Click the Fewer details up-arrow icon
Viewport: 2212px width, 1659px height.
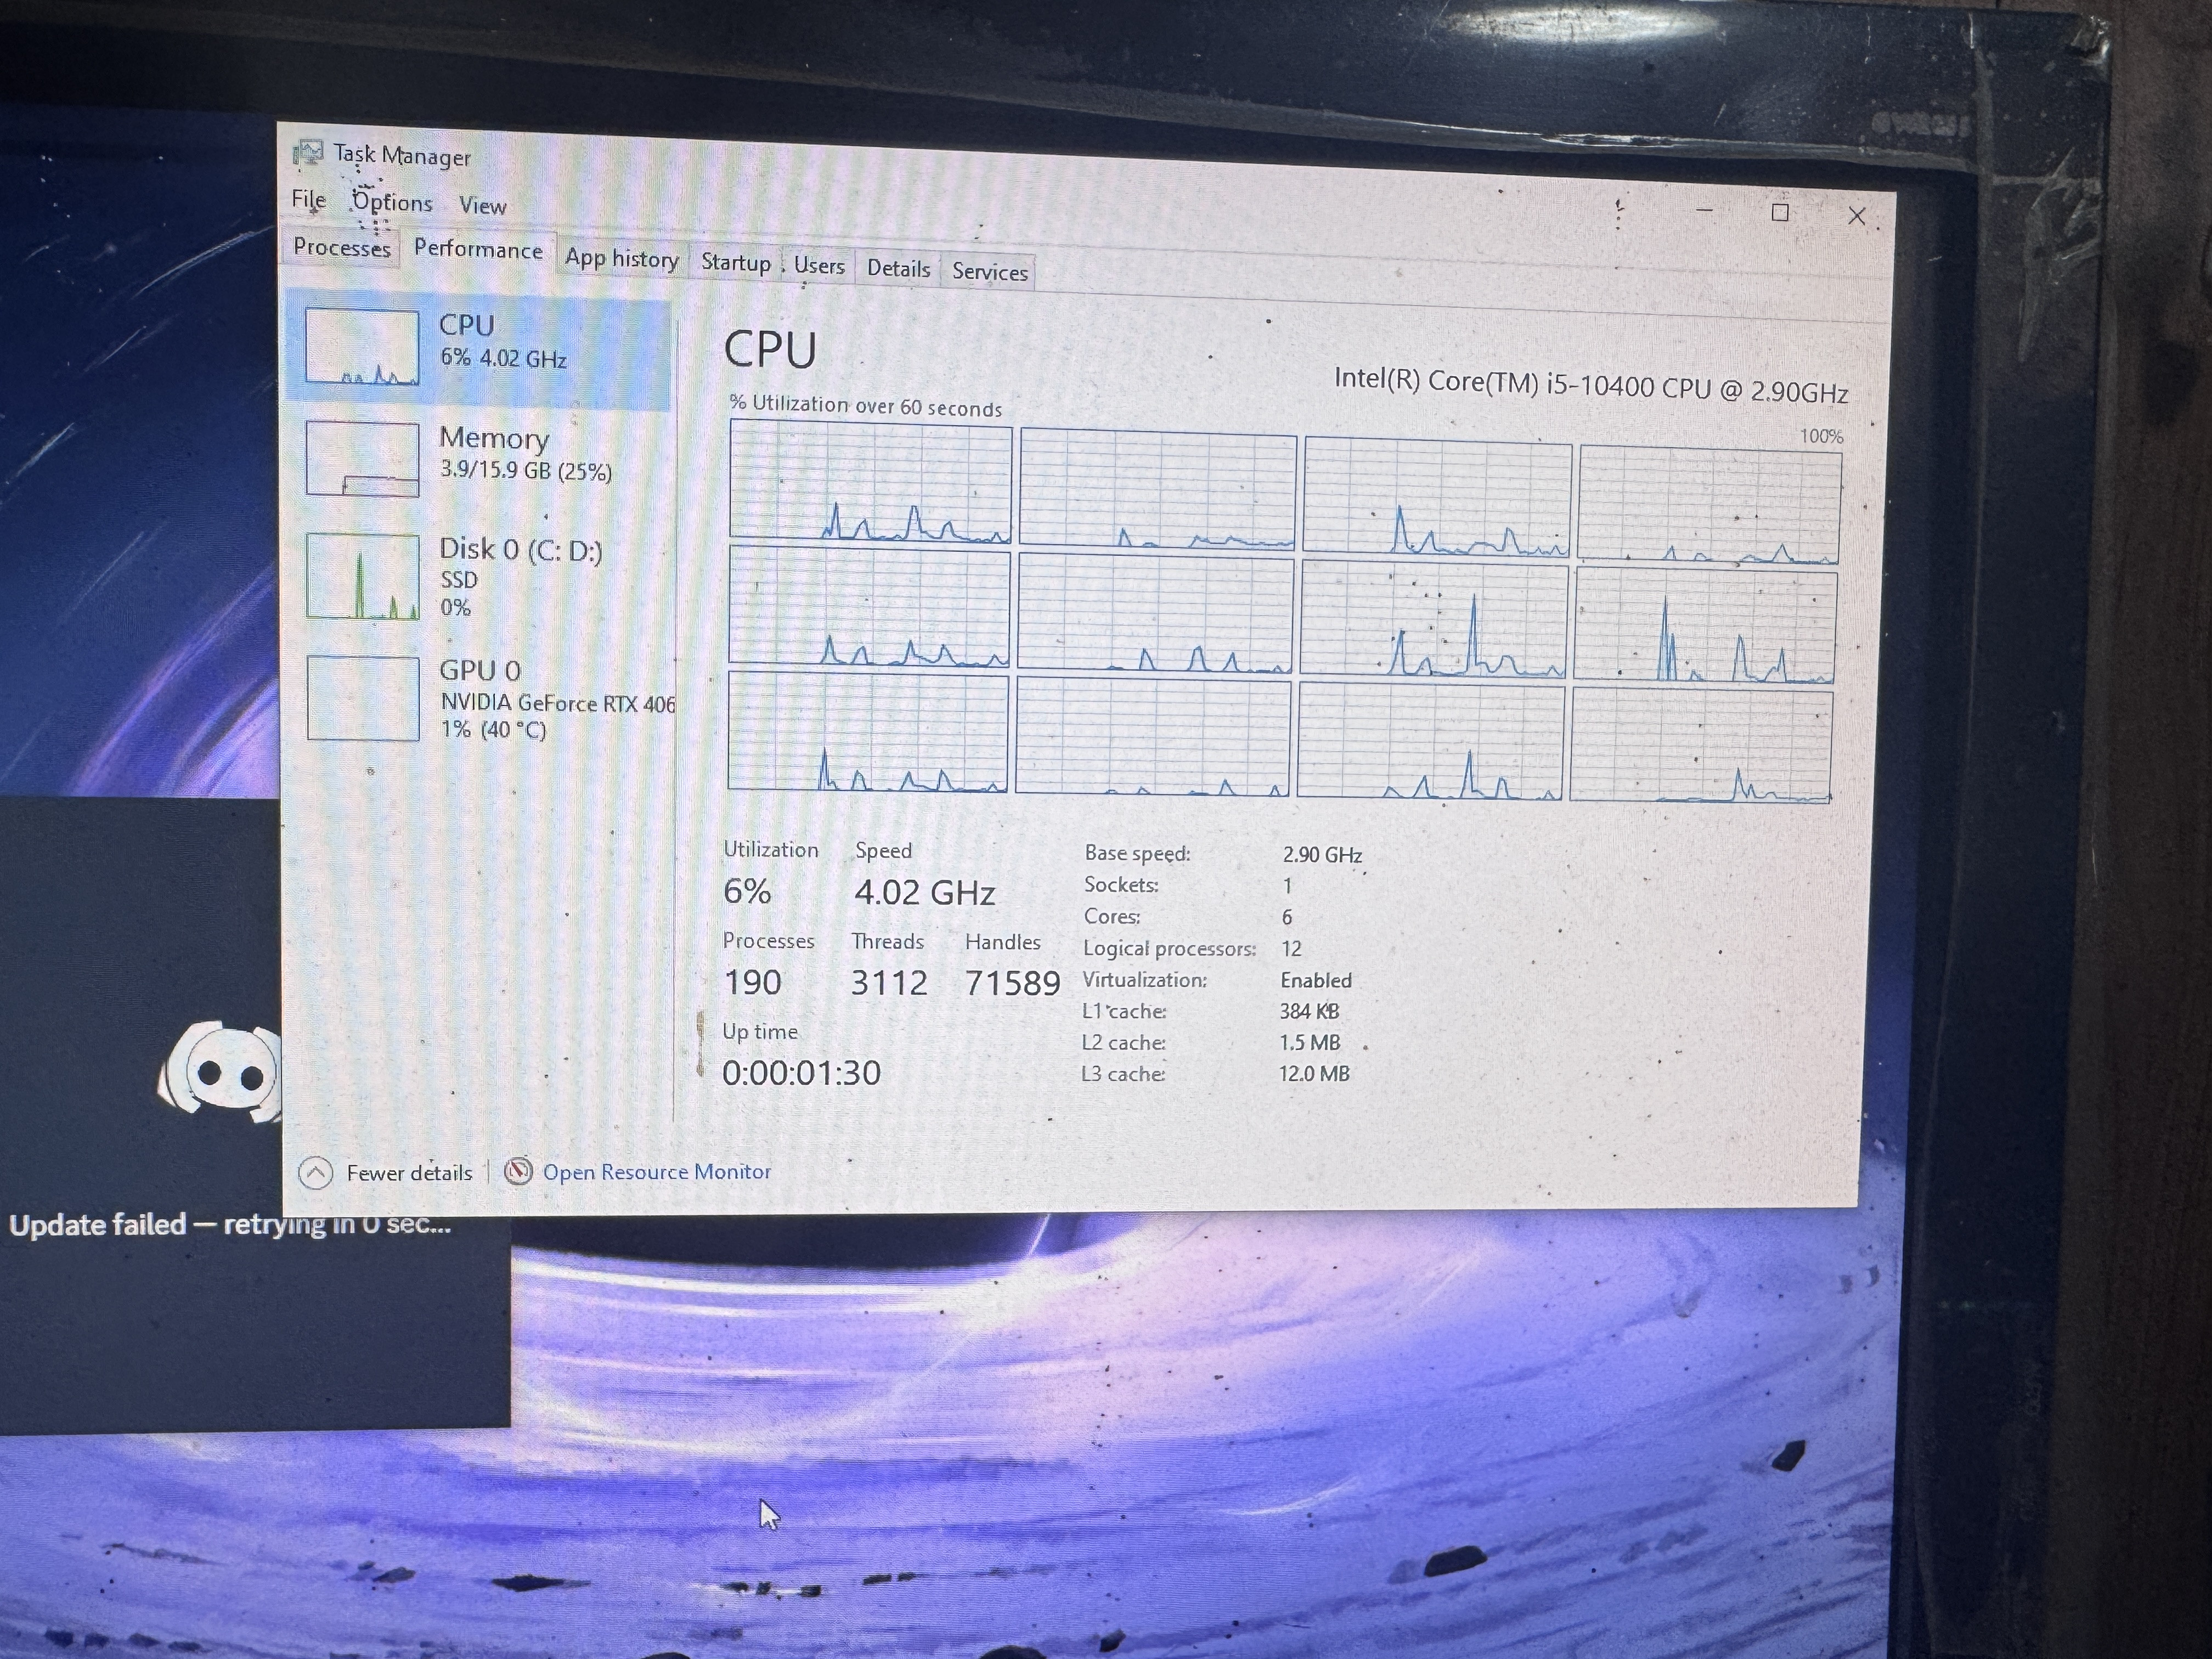315,1172
